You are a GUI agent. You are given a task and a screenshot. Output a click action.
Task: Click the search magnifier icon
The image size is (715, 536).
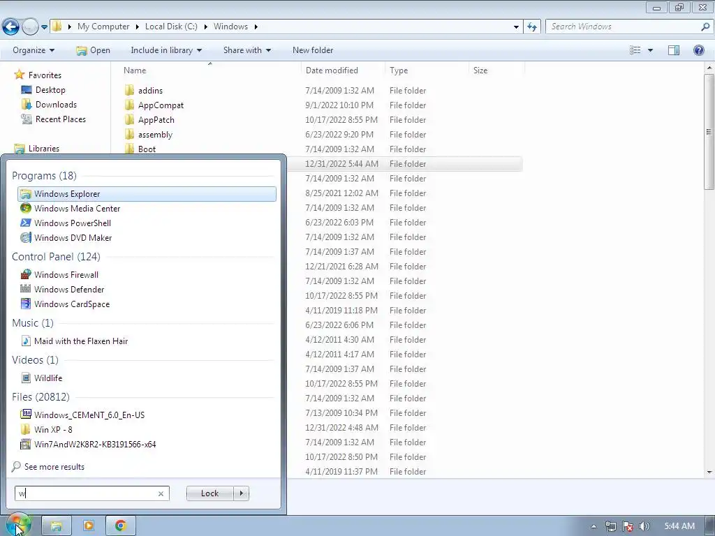click(x=705, y=27)
